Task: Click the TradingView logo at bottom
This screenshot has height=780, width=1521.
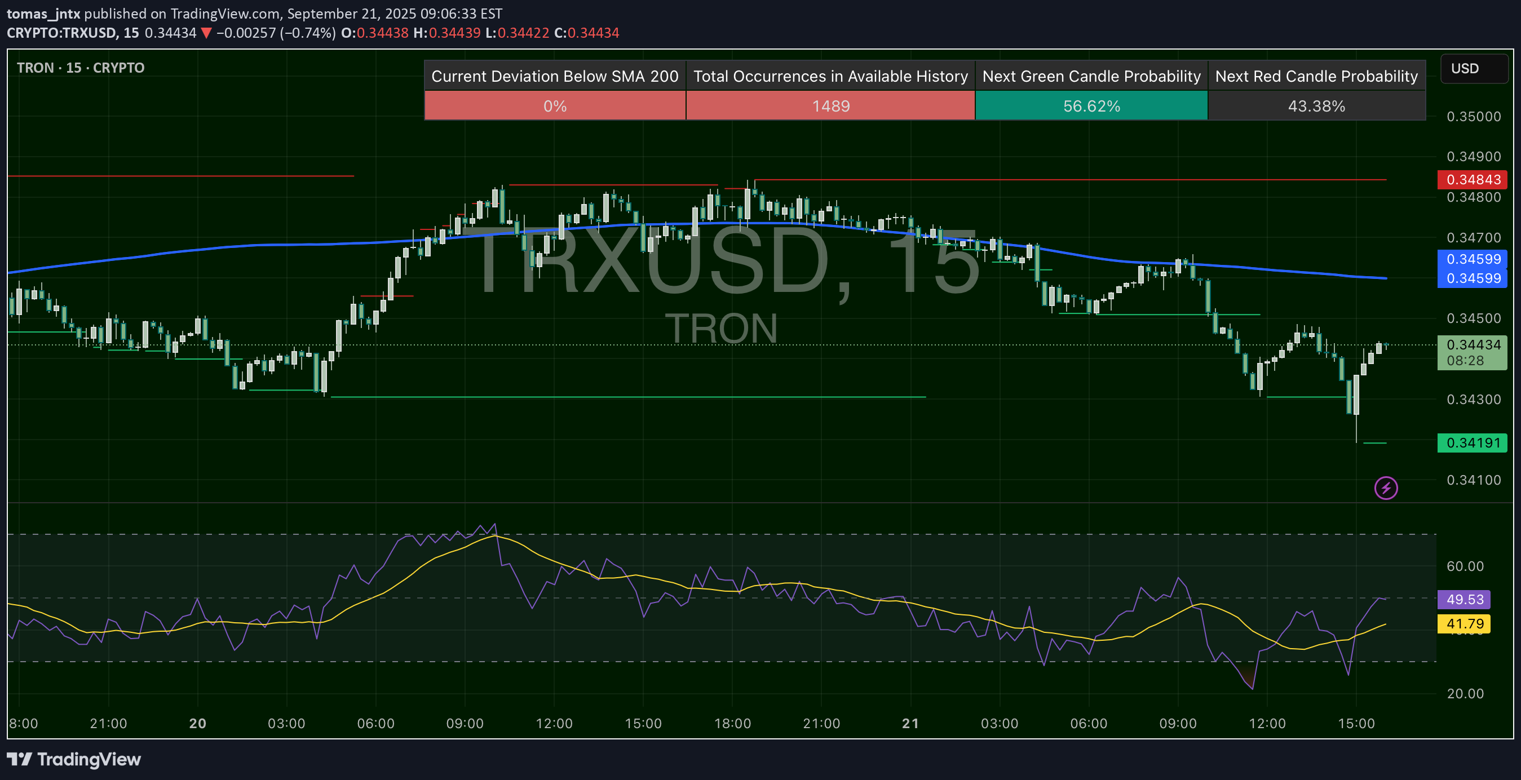Action: 74,759
